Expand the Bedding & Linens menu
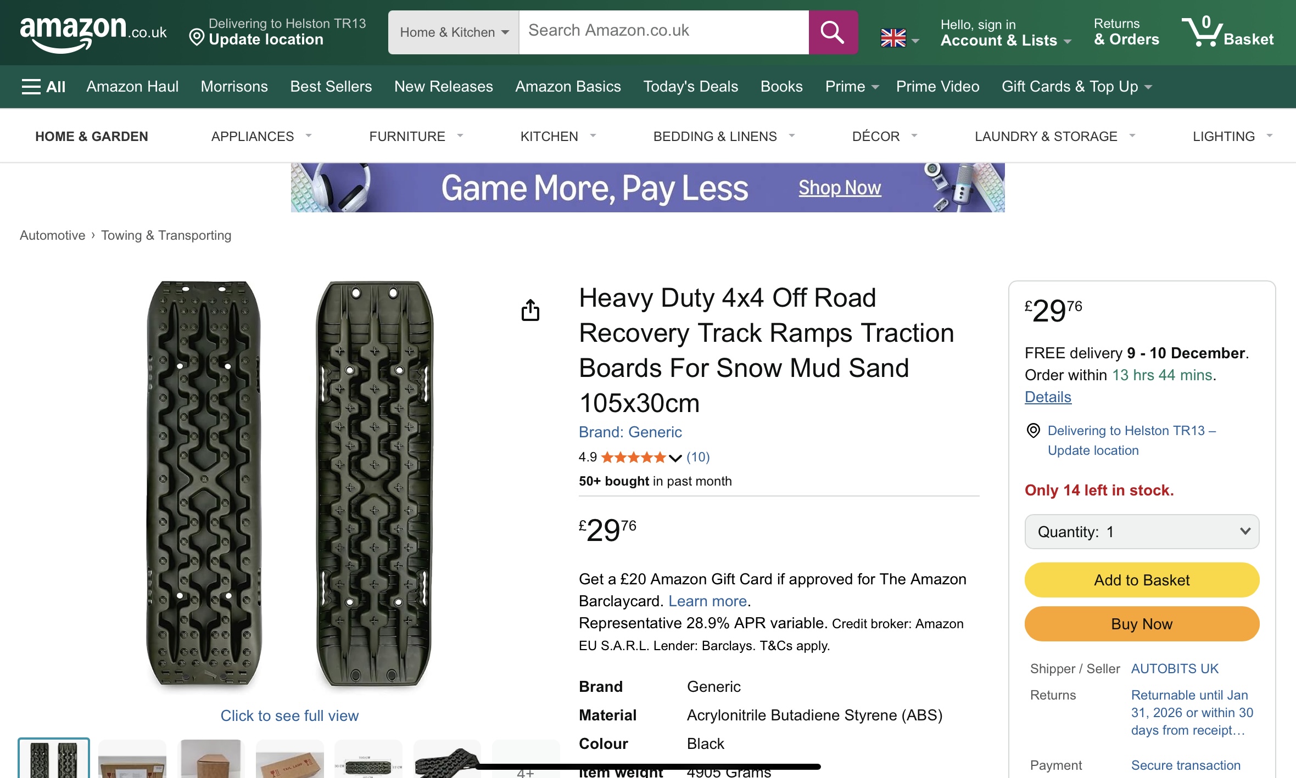 point(723,136)
